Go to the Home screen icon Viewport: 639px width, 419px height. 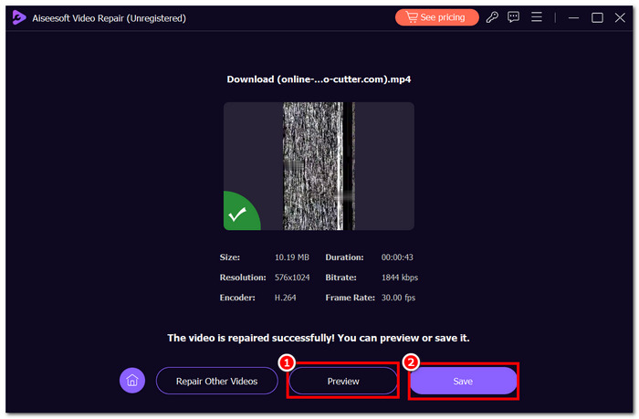[132, 381]
